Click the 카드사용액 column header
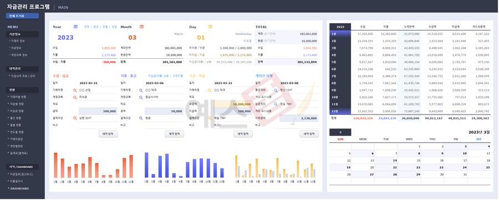Image resolution: width=499 pixels, height=201 pixels. pyautogui.click(x=478, y=27)
